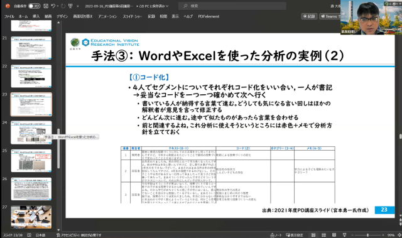Select slide 25 thumbnail
Viewport: 402px width, 238px height.
(31, 161)
